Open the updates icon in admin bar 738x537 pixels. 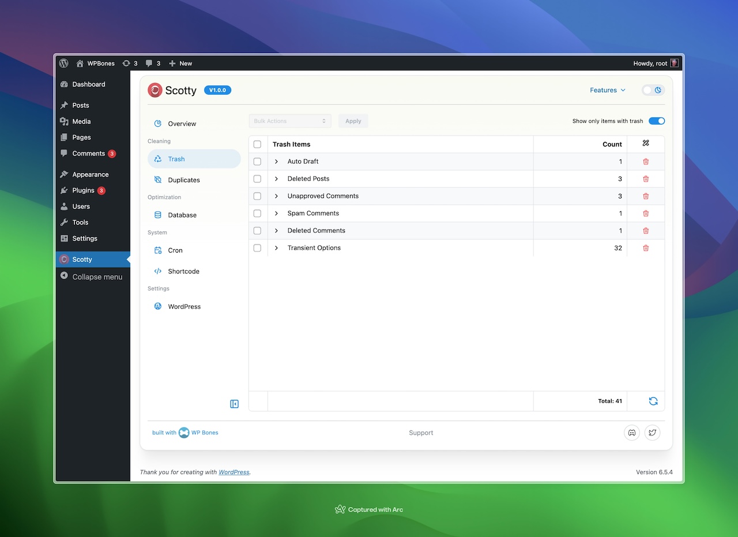[126, 63]
